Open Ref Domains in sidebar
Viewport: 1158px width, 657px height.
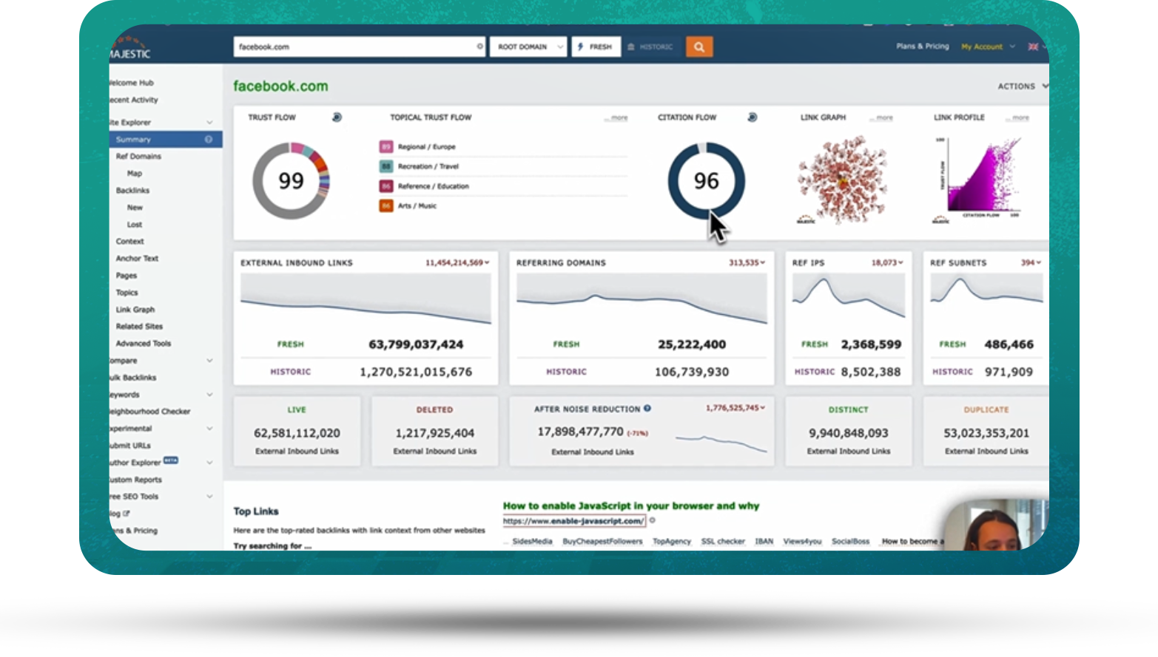138,157
